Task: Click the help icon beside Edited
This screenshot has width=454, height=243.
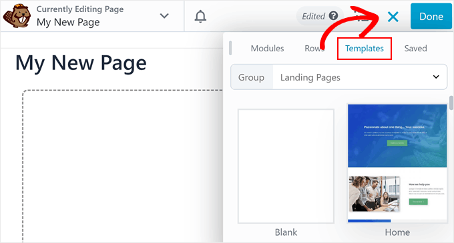Action: click(x=334, y=15)
